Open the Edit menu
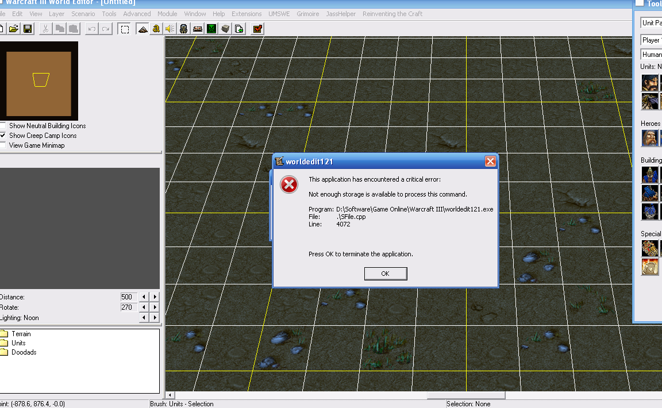The height and width of the screenshot is (408, 662). (17, 14)
